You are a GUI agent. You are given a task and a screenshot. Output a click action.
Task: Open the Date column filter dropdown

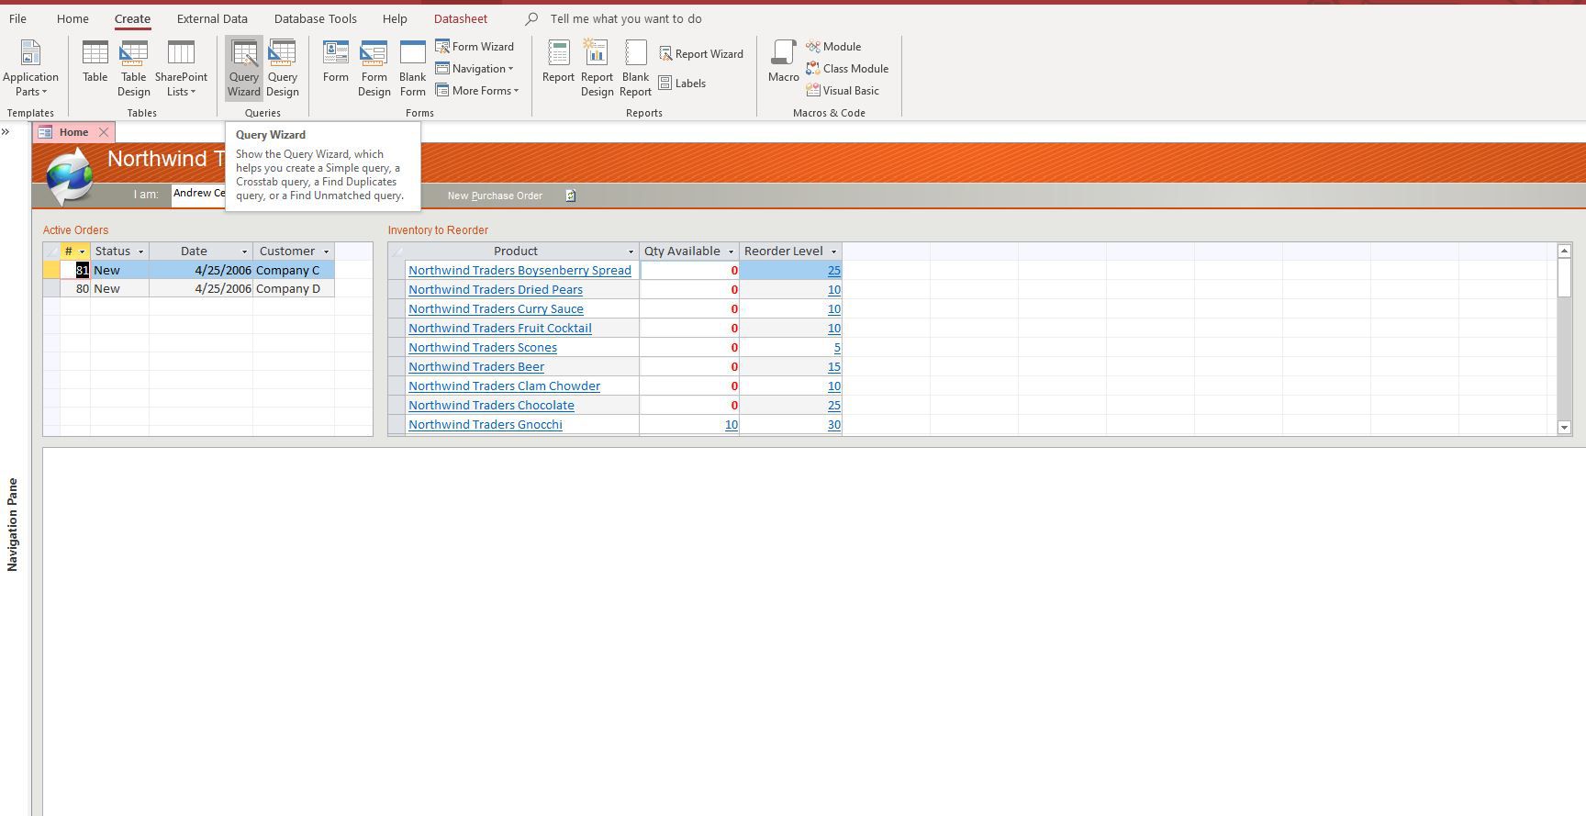[245, 252]
